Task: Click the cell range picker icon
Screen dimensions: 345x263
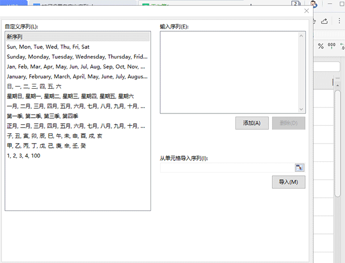Action: pyautogui.click(x=300, y=168)
